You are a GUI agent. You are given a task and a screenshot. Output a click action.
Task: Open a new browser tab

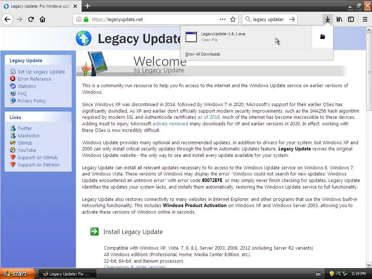[x=88, y=6]
